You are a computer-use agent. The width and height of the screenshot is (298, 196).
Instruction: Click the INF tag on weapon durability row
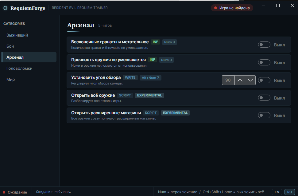[x=152, y=60]
